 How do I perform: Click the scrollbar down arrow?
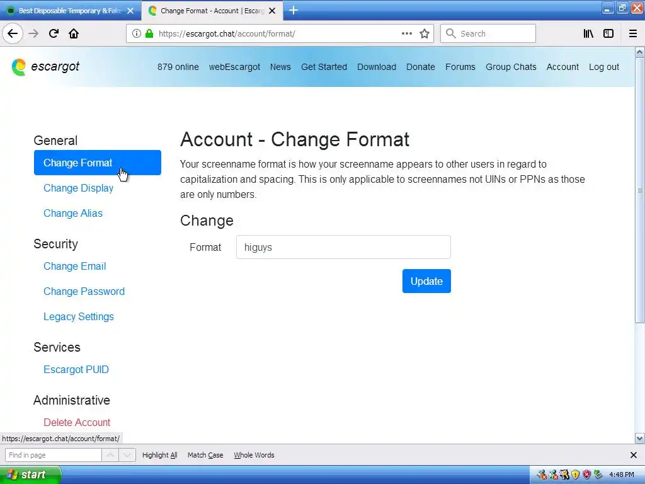coord(640,439)
